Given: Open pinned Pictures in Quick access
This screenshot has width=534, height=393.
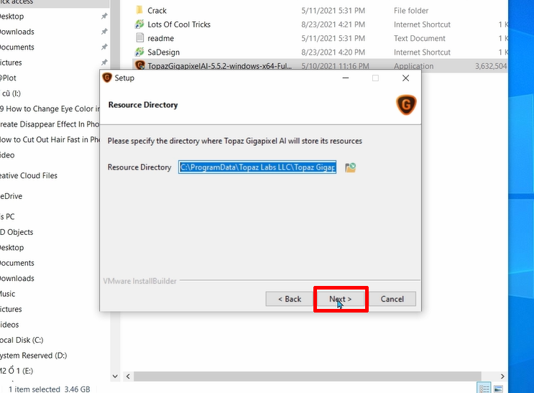Looking at the screenshot, I should click(x=11, y=63).
